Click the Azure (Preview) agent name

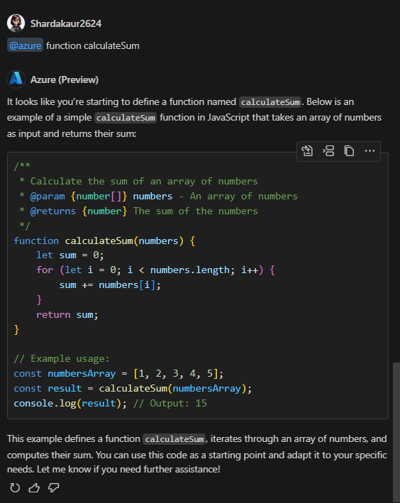coord(65,79)
